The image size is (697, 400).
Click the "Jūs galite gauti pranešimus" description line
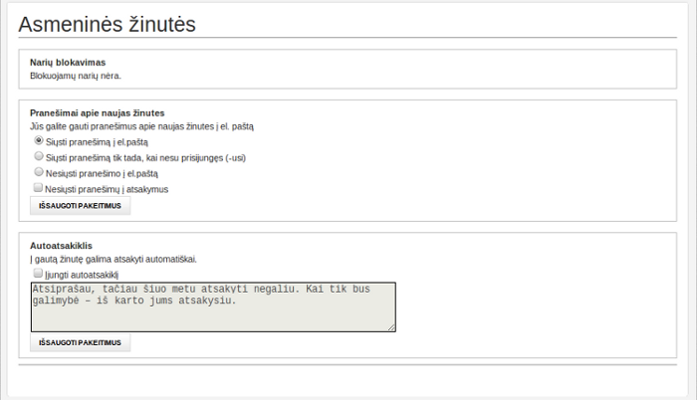pos(142,126)
